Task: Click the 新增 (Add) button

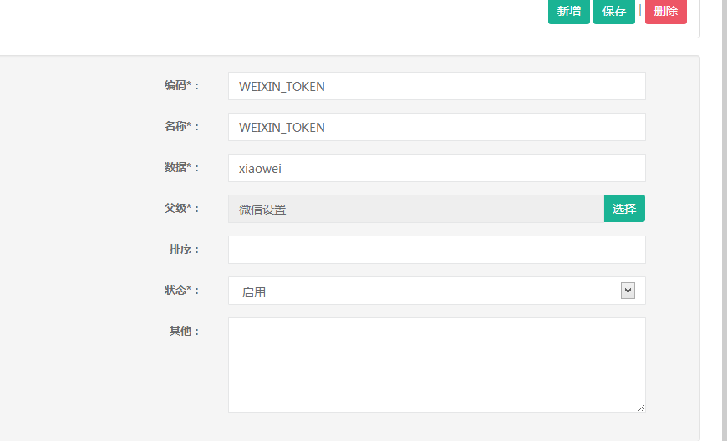Action: point(569,11)
